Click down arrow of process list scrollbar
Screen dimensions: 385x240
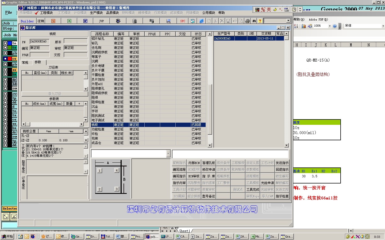210,145
